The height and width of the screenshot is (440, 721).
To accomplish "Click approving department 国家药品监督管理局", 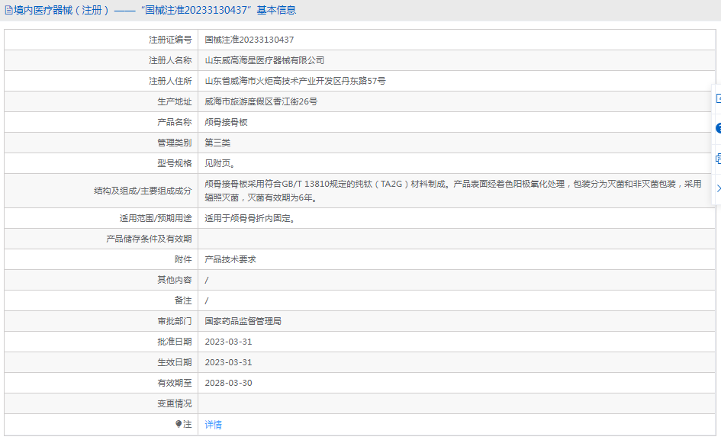I will point(243,321).
